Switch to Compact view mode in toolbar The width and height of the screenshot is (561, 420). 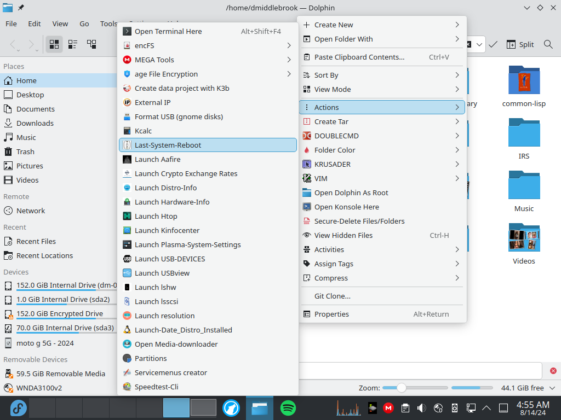[x=73, y=44]
